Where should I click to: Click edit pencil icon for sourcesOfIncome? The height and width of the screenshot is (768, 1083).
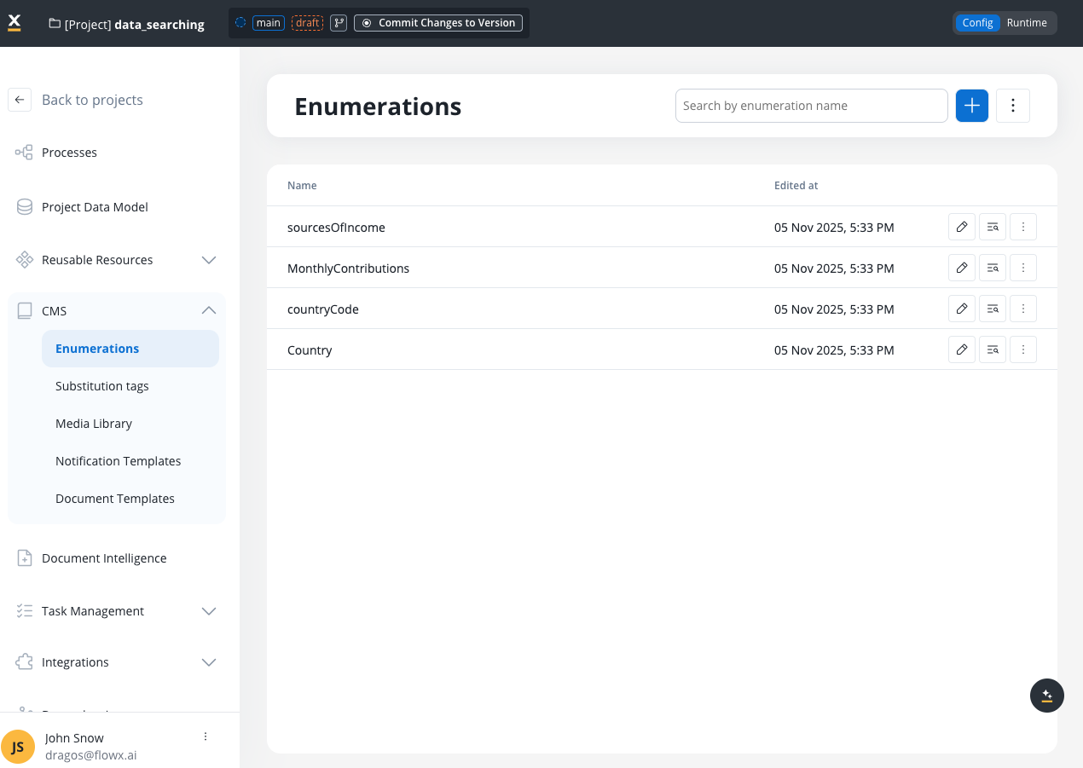(962, 227)
